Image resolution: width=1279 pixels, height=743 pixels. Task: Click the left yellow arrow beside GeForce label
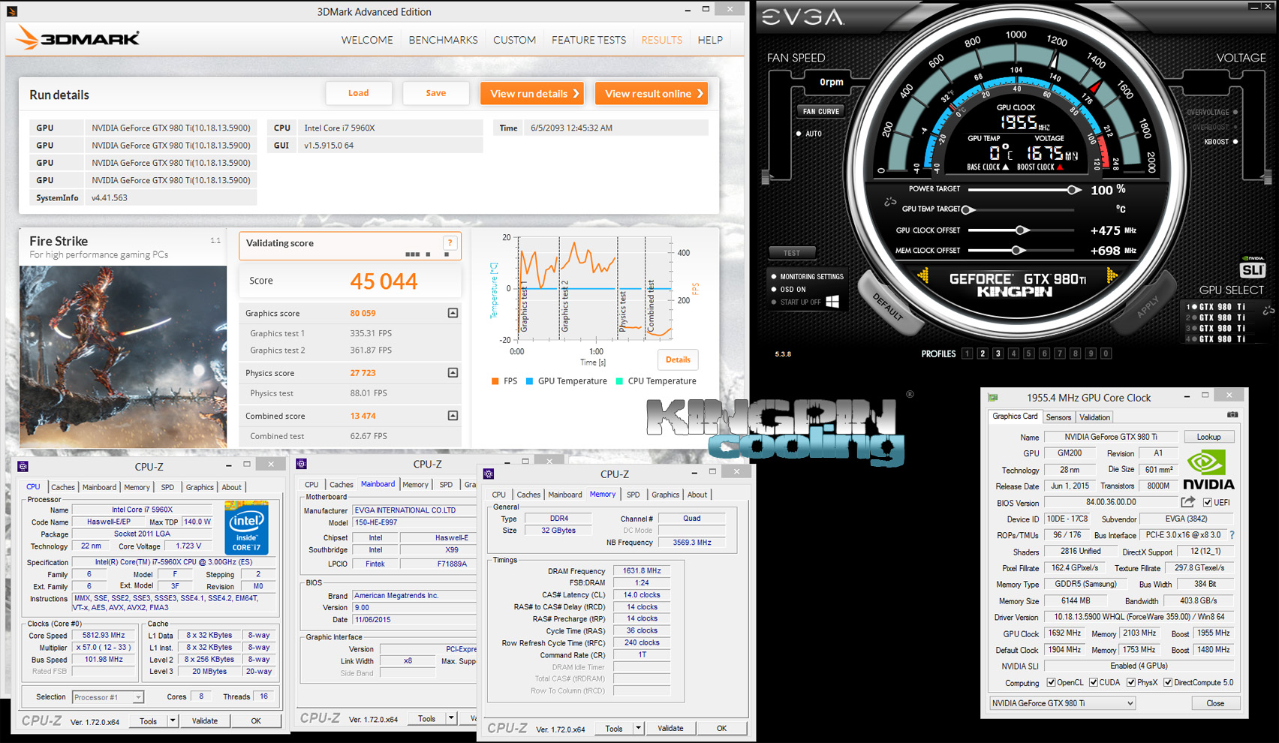(x=923, y=277)
